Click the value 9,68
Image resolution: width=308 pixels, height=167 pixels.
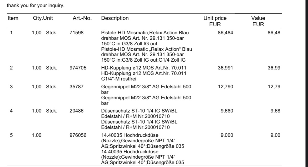pos(275,111)
